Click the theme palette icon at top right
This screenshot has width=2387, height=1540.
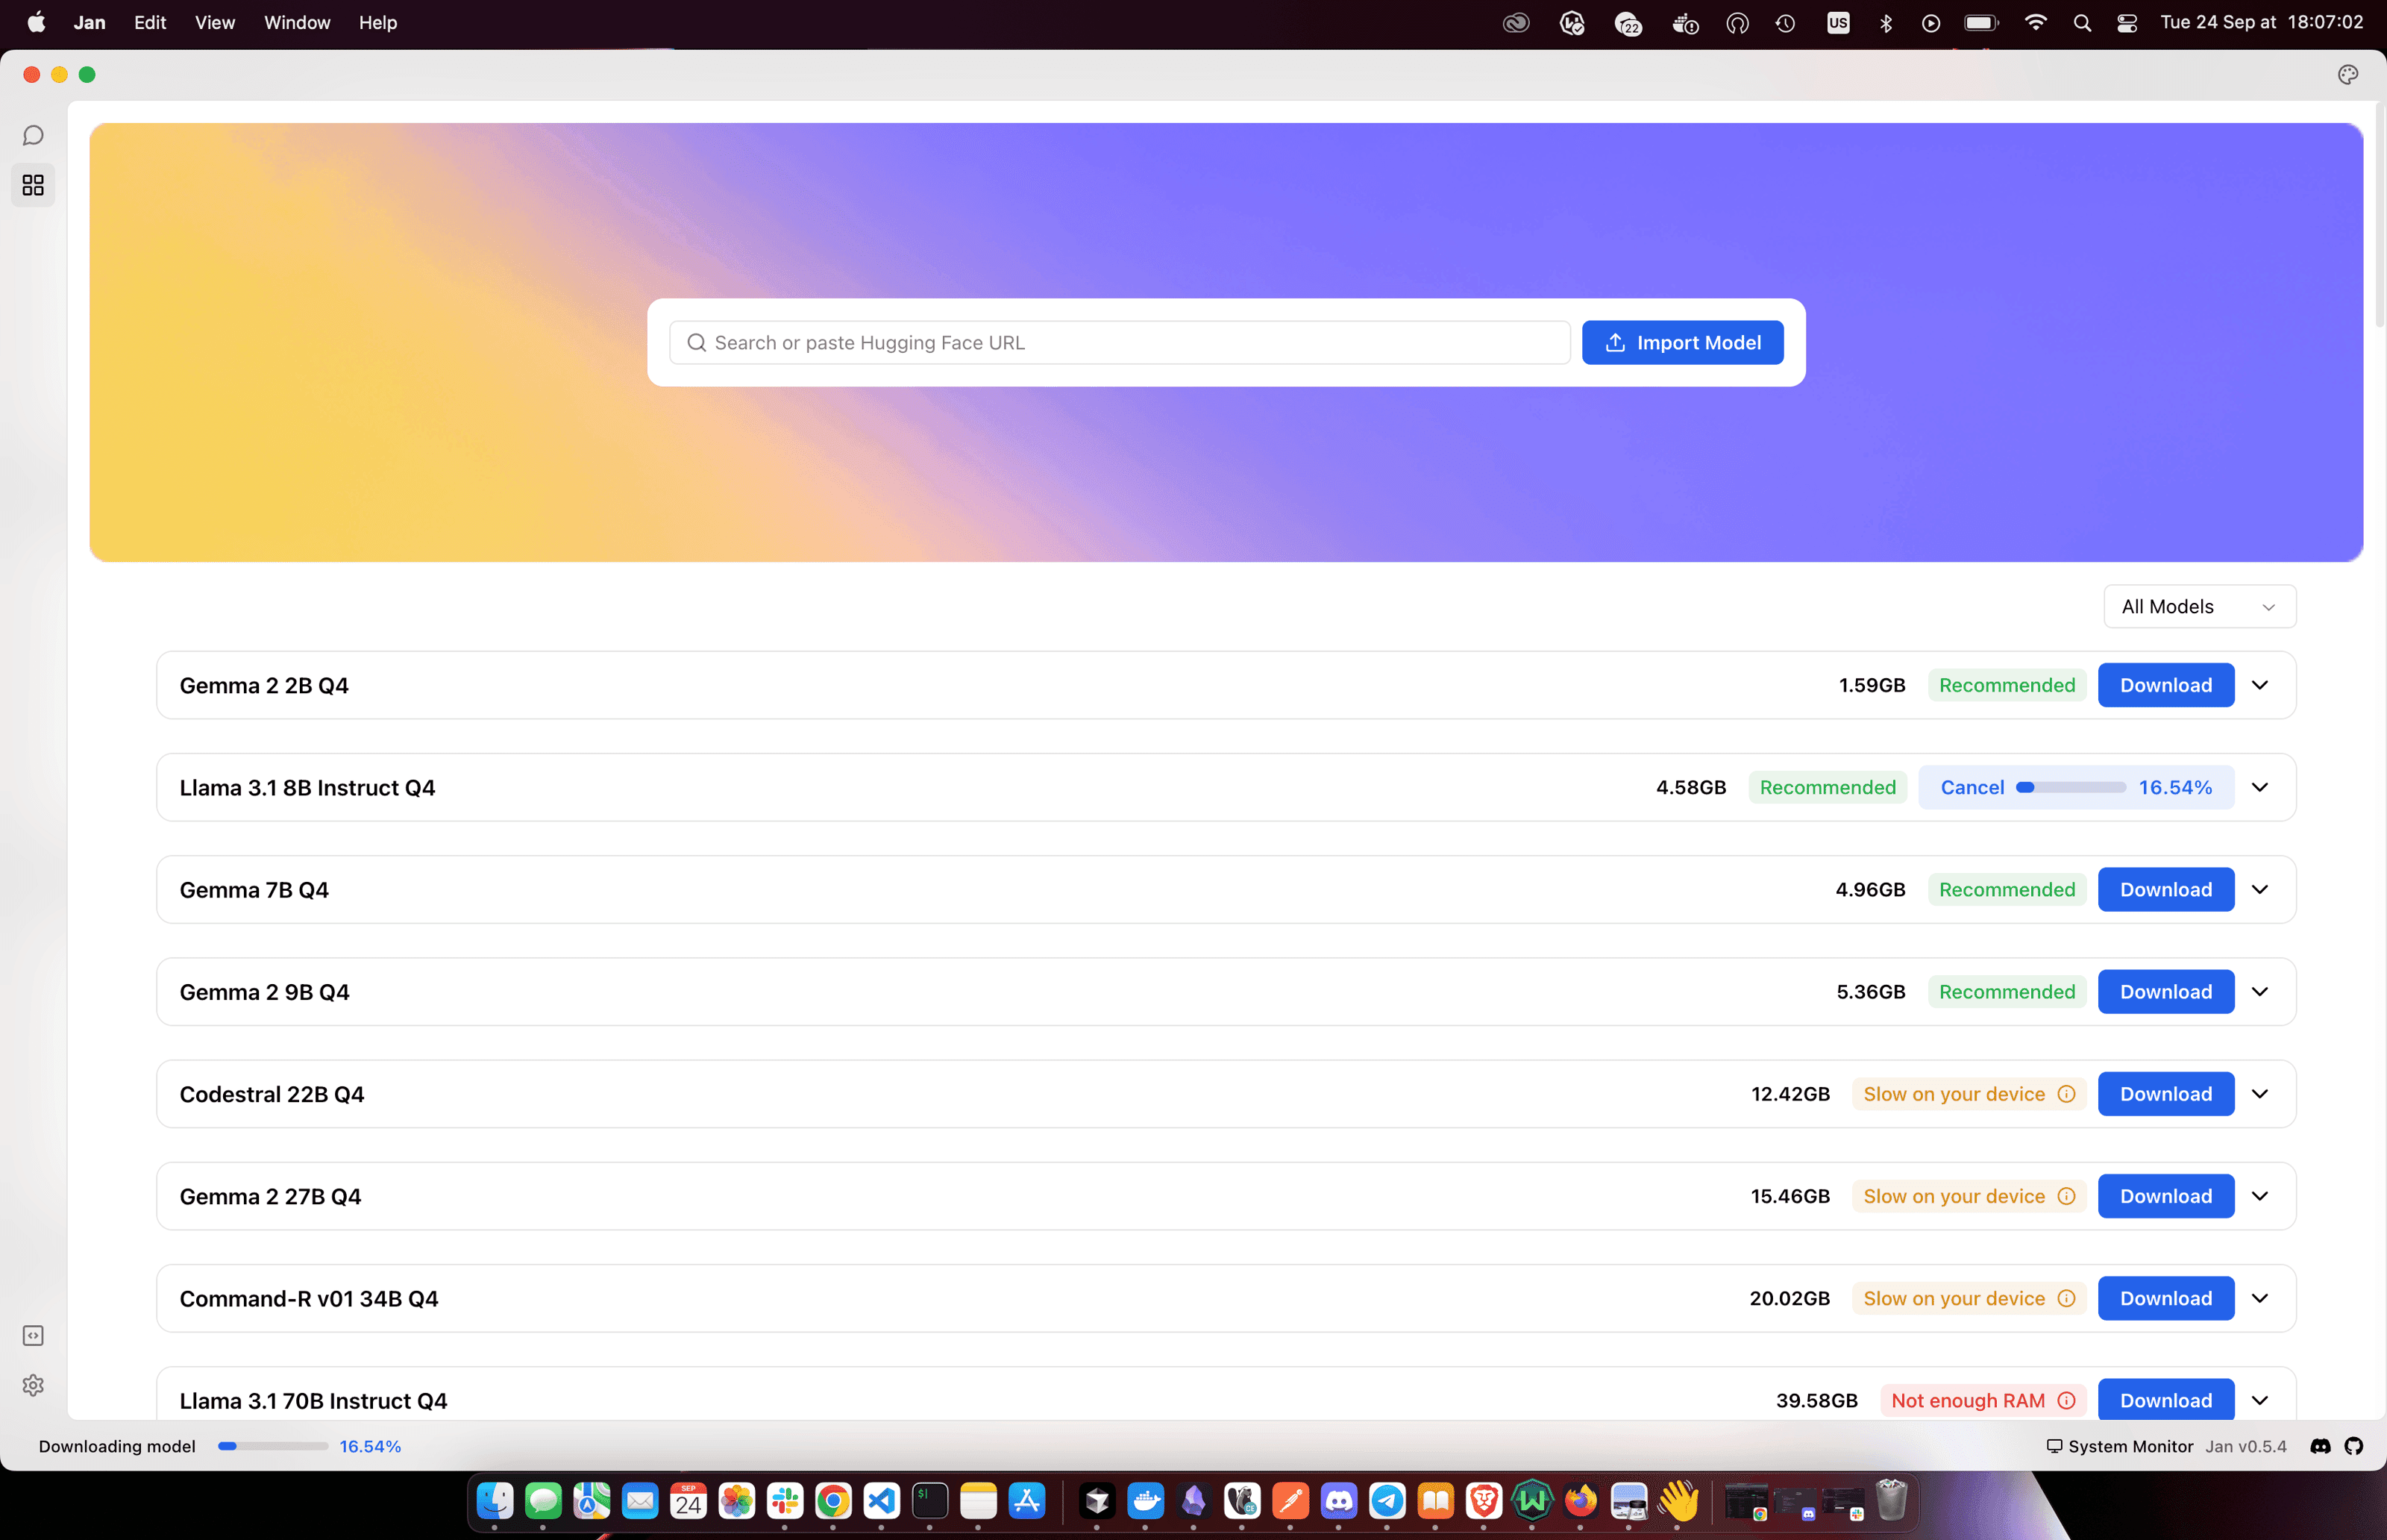pos(2348,75)
